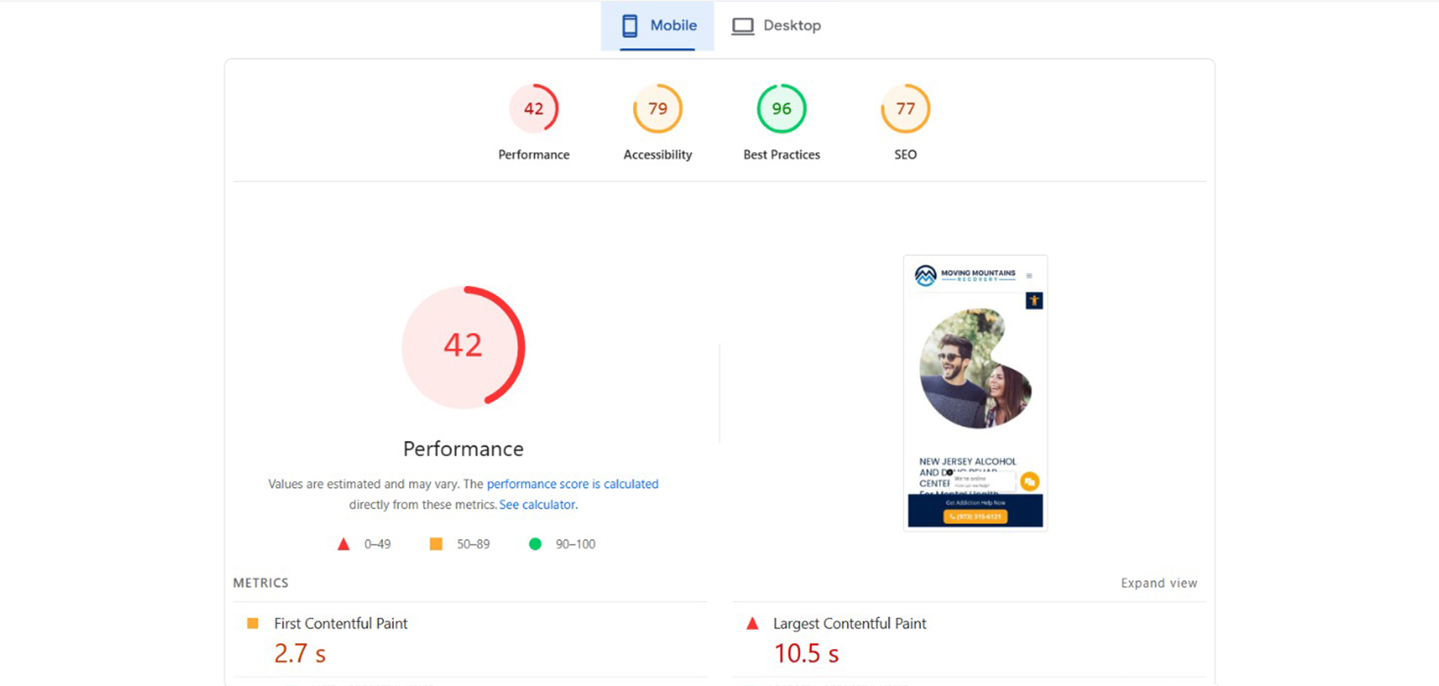Select the Largest Contentful Paint metric label
1439x686 pixels.
(x=849, y=623)
